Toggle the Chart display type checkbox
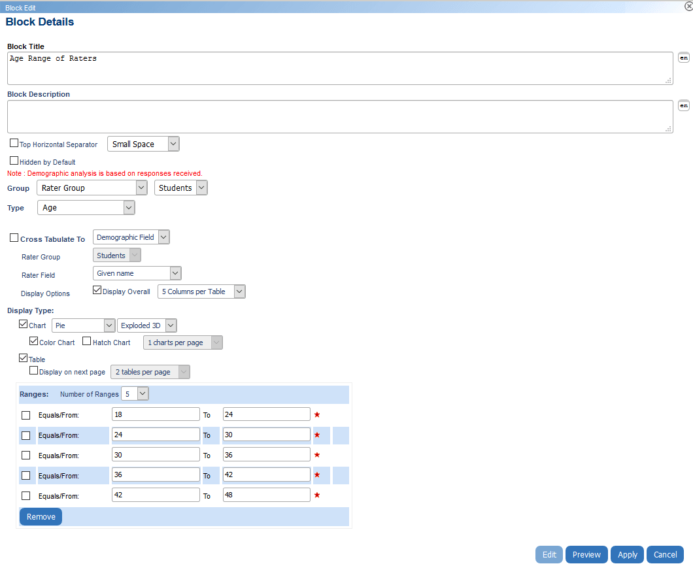The image size is (693, 566). click(x=24, y=324)
